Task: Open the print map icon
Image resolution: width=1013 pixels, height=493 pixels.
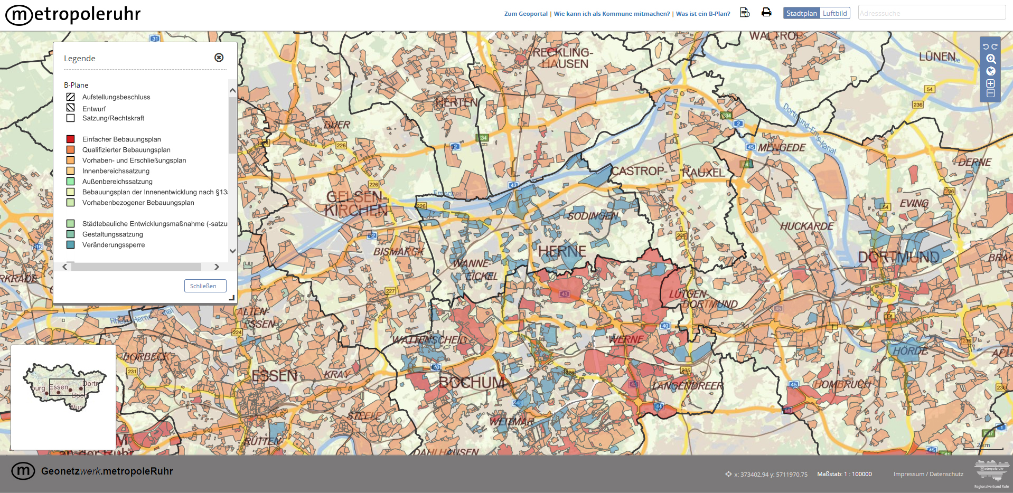Action: coord(766,13)
